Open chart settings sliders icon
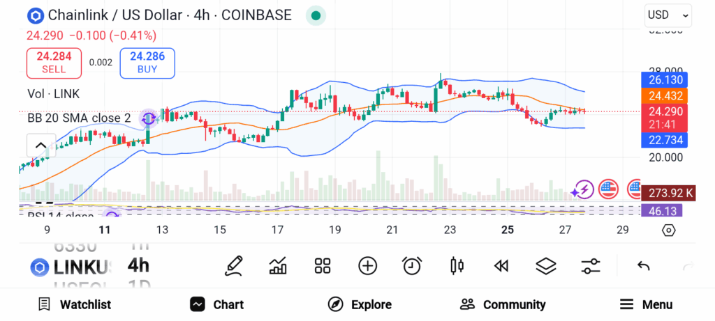This screenshot has width=715, height=321. (x=591, y=266)
